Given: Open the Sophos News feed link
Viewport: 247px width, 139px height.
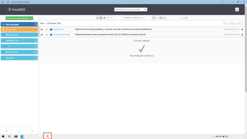Looking at the screenshot, I should (58, 29).
